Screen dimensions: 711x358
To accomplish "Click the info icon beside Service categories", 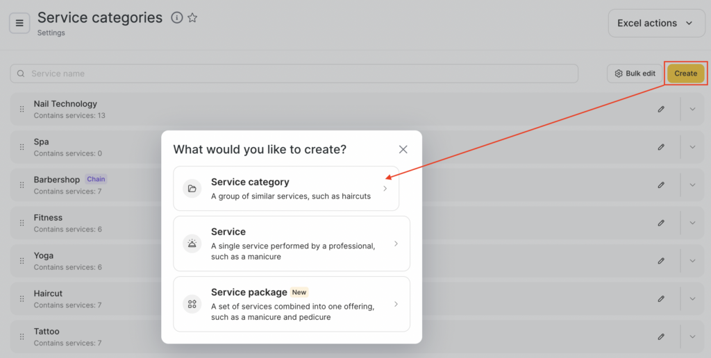I will 177,18.
